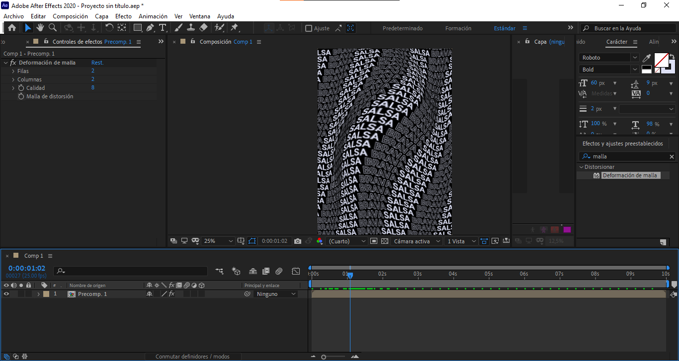The height and width of the screenshot is (361, 679).
Task: Open the (Cuarto) resolution dropdown
Action: tap(347, 241)
